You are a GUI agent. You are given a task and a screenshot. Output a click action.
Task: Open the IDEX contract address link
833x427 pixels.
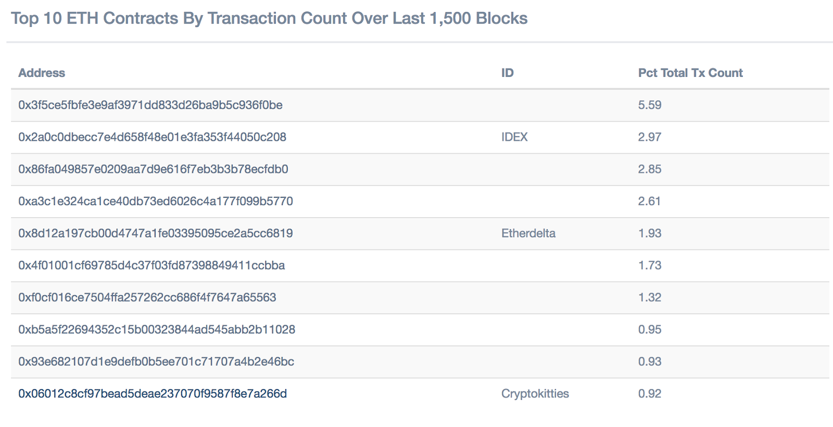click(x=152, y=137)
